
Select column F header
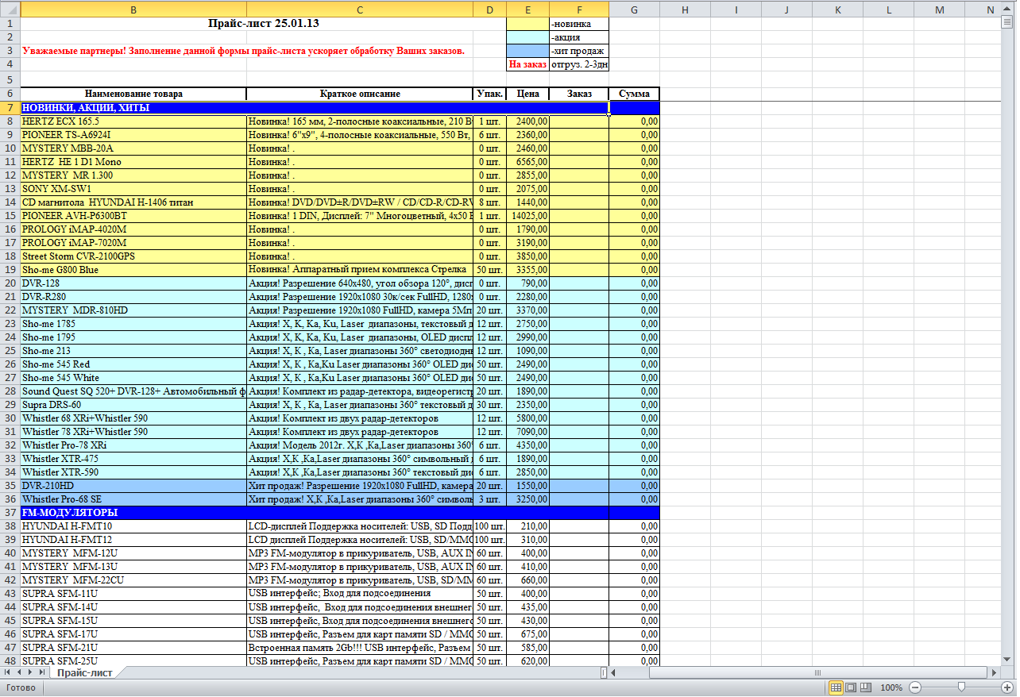tap(579, 10)
